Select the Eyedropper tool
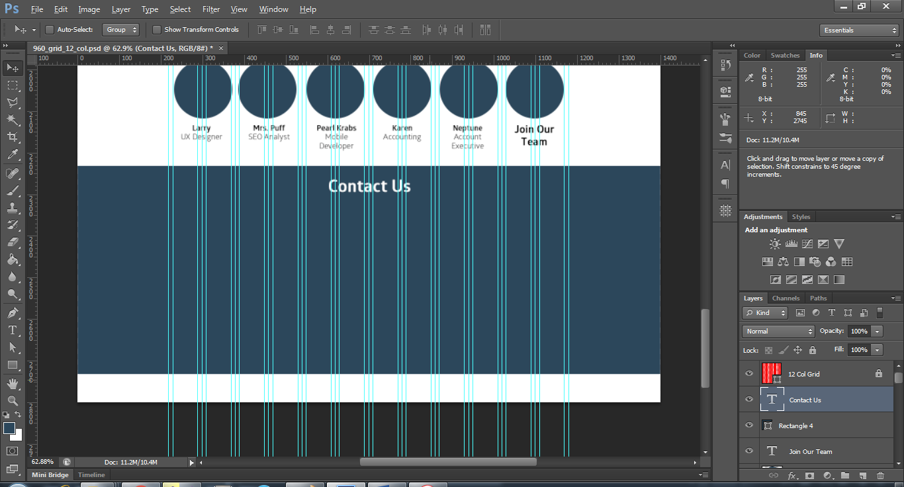The image size is (904, 487). [13, 155]
